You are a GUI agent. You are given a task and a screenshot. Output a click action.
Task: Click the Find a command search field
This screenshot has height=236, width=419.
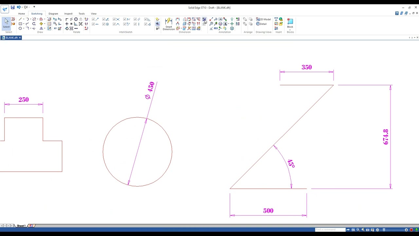tap(330, 230)
